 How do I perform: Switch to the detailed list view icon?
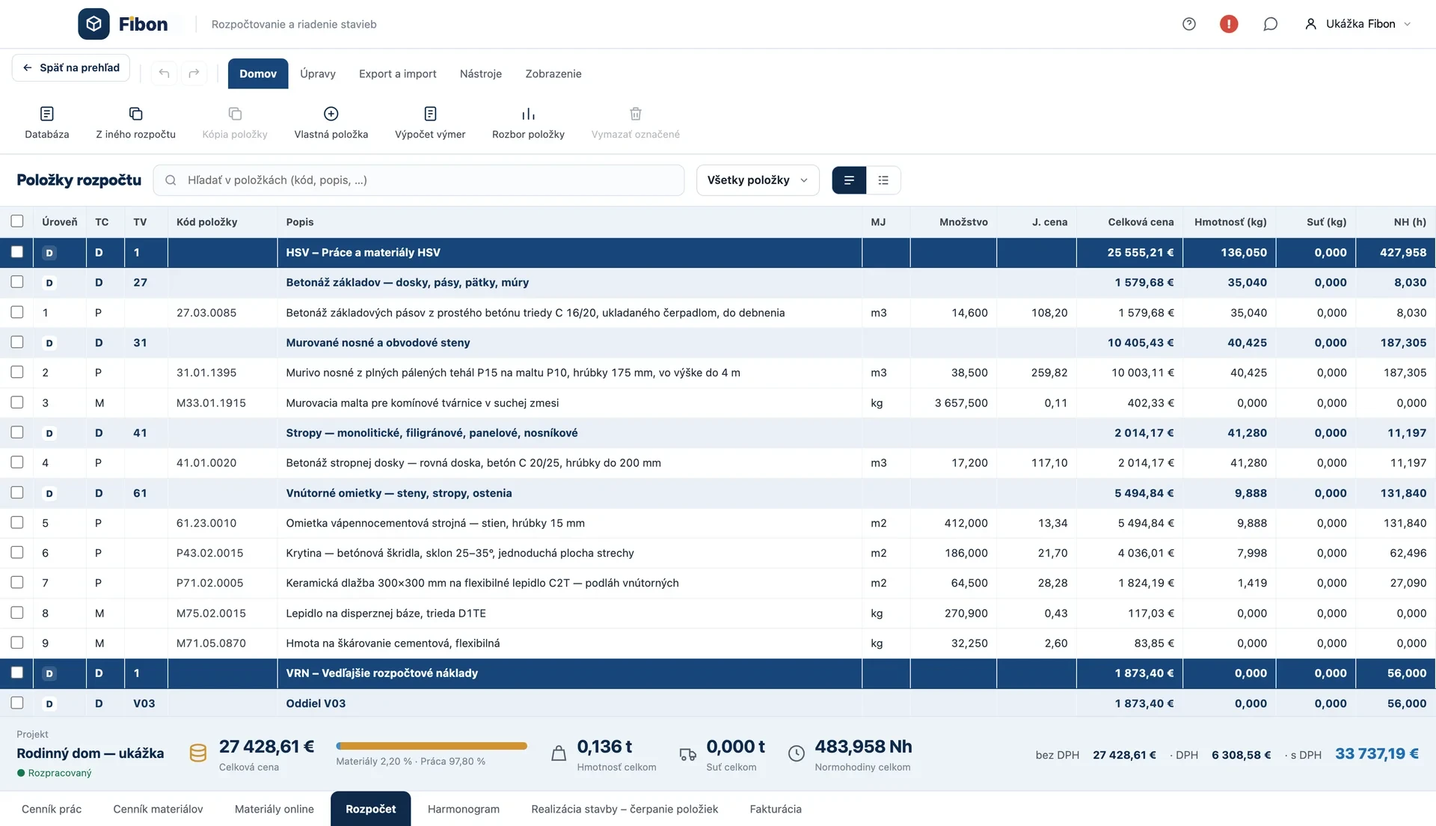[x=883, y=180]
